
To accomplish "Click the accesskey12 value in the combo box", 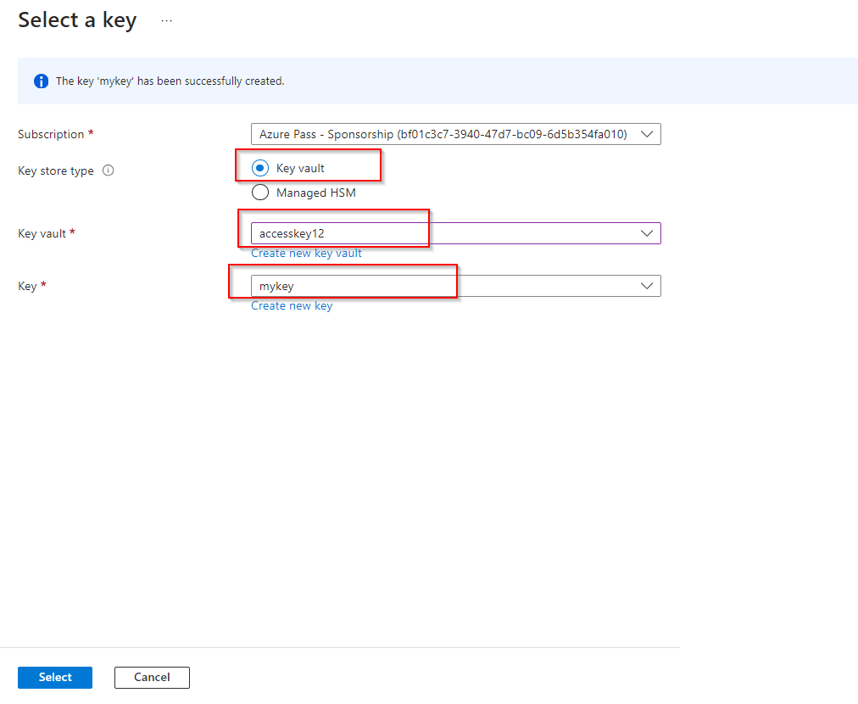I will coord(292,233).
